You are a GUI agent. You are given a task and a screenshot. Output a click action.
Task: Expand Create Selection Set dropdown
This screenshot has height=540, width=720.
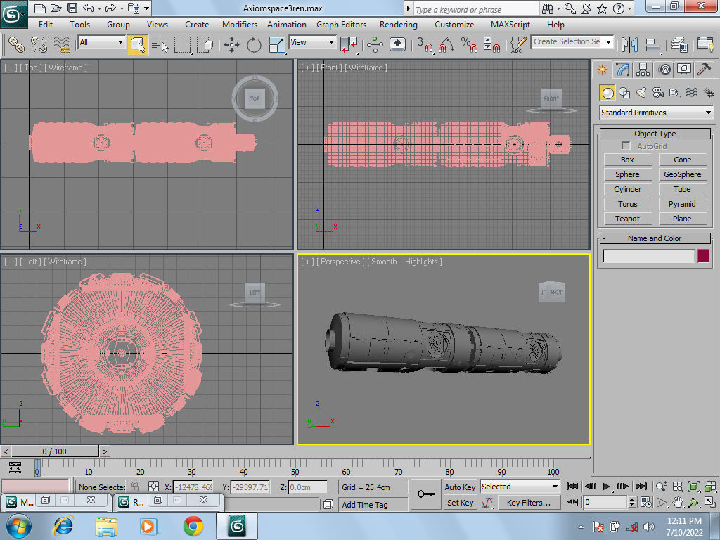click(x=608, y=41)
